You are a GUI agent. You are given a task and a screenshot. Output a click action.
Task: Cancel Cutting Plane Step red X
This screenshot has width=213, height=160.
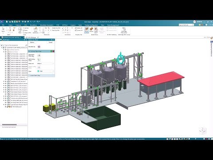click(x=53, y=51)
